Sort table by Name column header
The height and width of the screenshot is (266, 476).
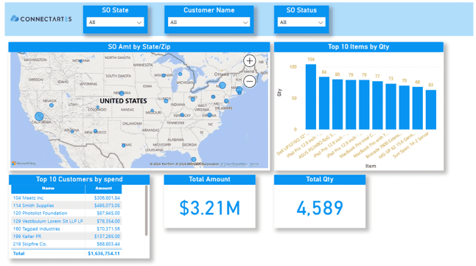click(48, 189)
